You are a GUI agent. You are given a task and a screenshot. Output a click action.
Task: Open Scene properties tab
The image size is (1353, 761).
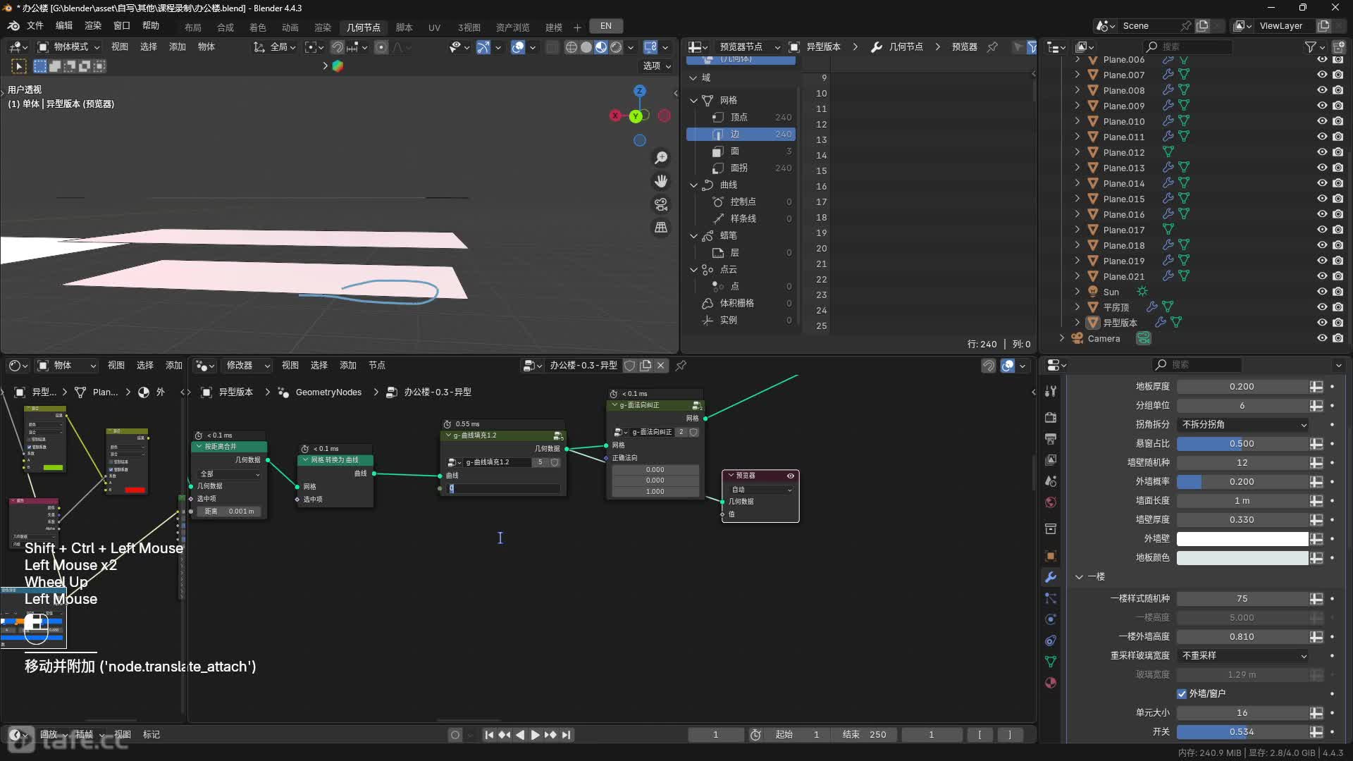[x=1051, y=481]
